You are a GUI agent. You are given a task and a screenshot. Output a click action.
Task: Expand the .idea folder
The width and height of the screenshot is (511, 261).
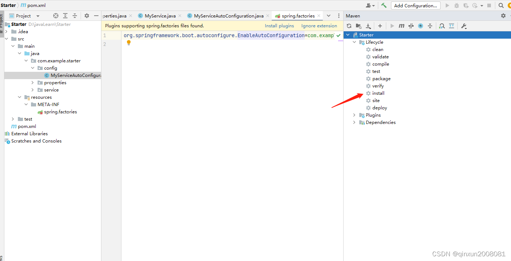[x=7, y=32]
